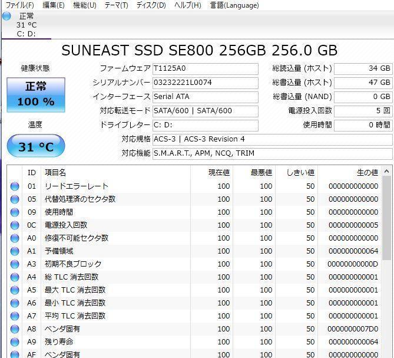Screen dimensions: 394x358
Task: Select the 最大 TLC 消去回数 row name
Action: pyautogui.click(x=75, y=290)
